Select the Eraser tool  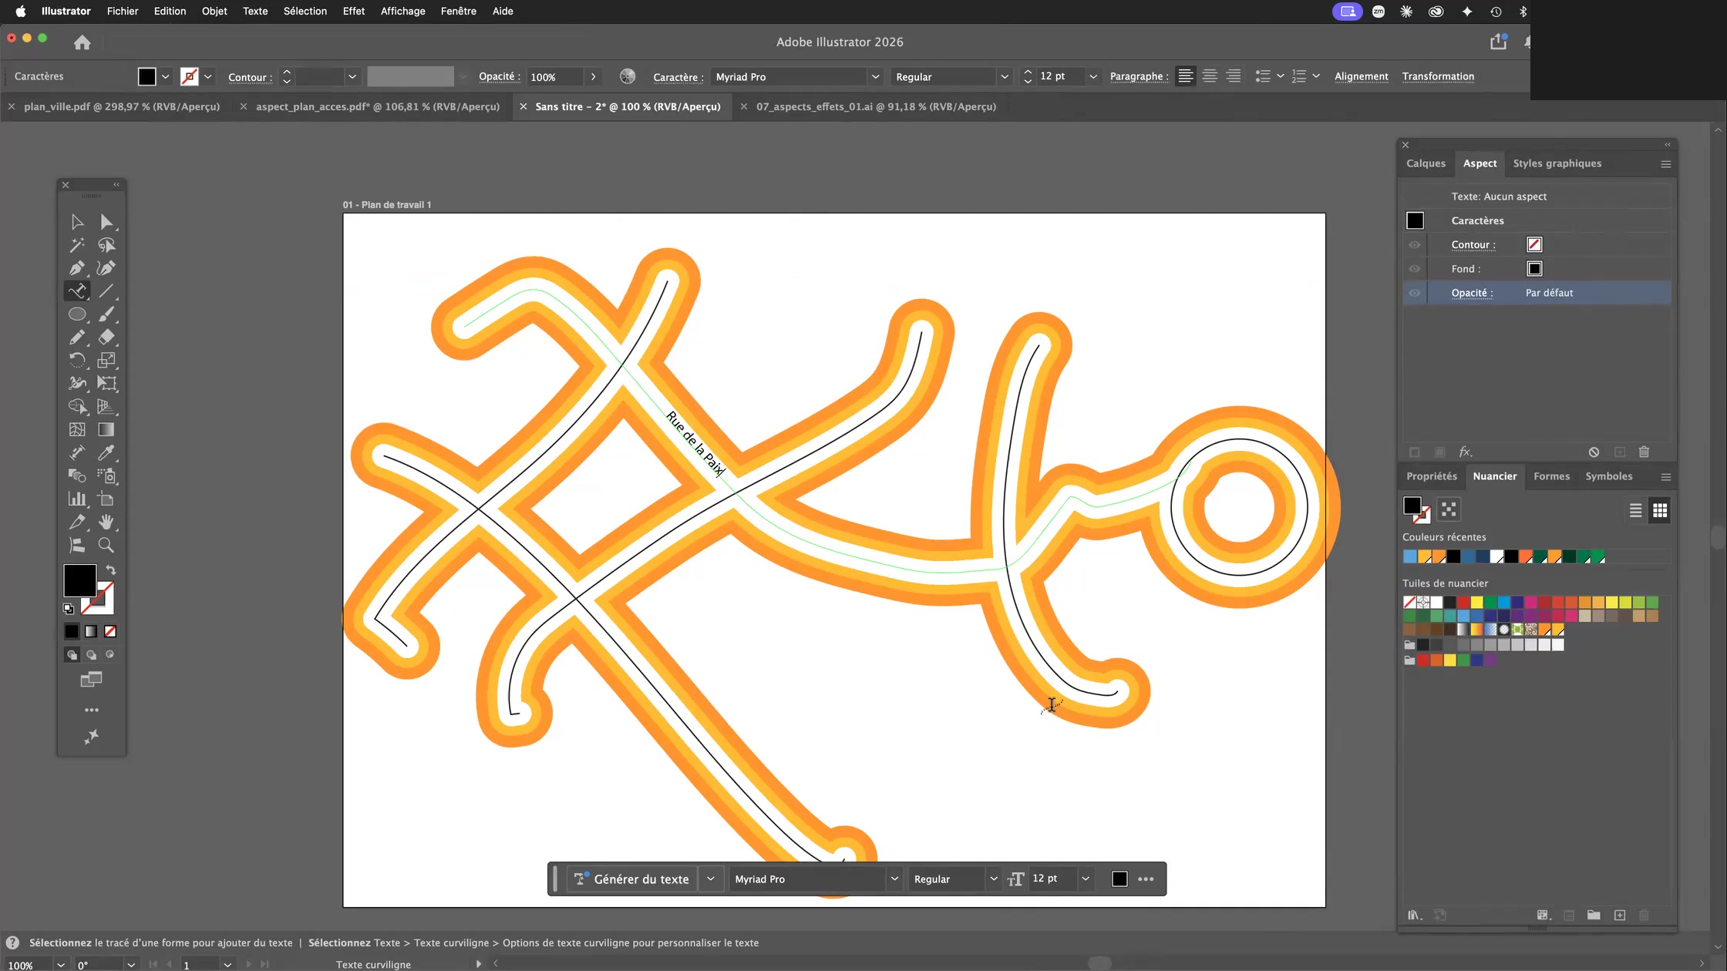[x=106, y=338]
